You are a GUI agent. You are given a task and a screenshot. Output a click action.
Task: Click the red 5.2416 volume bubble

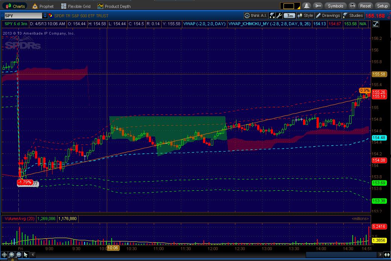379,226
